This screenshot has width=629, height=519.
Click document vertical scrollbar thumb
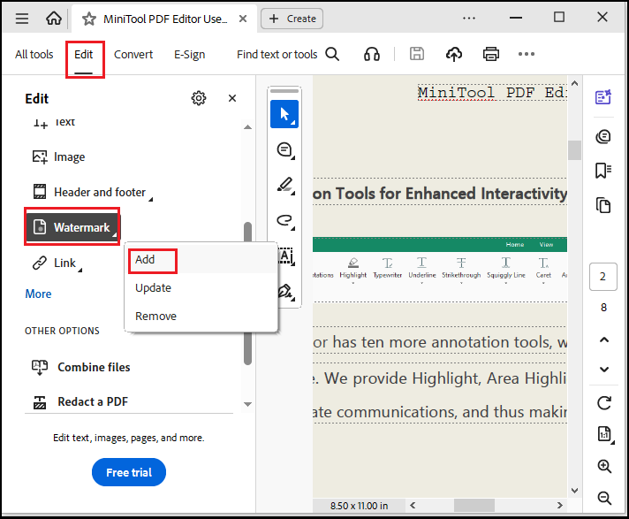[x=574, y=150]
